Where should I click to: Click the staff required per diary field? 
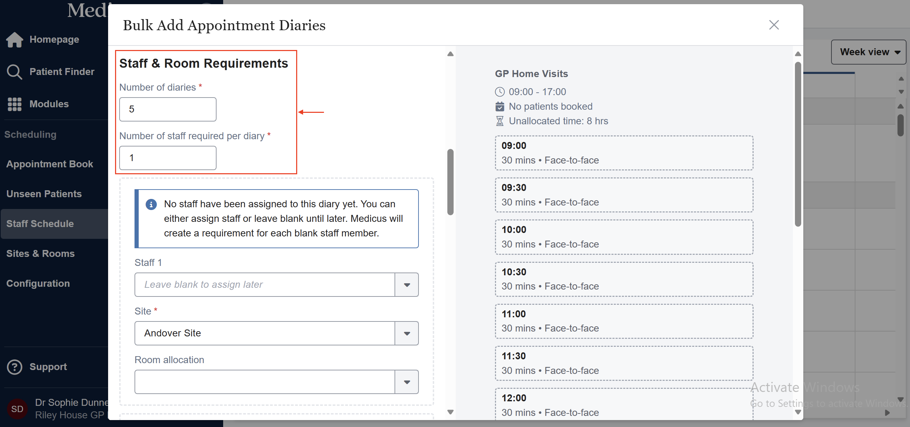(168, 158)
